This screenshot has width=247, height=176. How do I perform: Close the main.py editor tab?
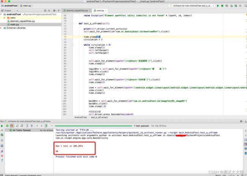point(106,11)
